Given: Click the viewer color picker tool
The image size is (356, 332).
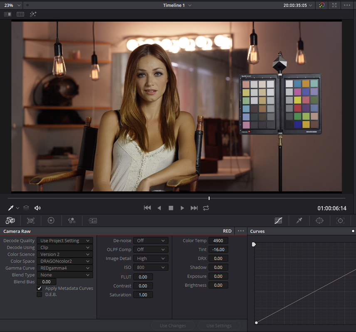Looking at the screenshot, I should pyautogui.click(x=11, y=208).
